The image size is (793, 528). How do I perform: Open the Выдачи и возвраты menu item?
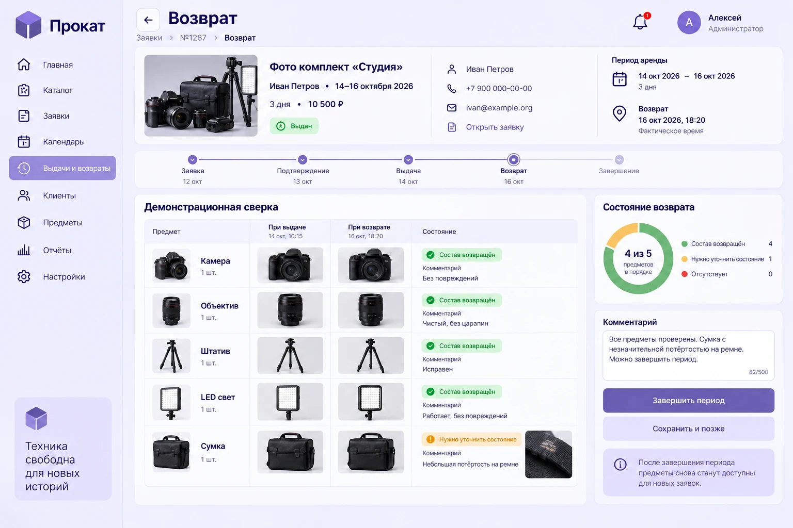(62, 168)
